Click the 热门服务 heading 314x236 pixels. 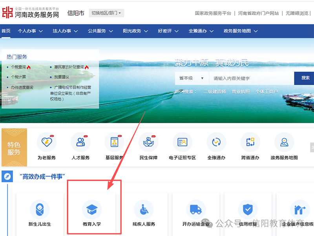[x=17, y=57]
